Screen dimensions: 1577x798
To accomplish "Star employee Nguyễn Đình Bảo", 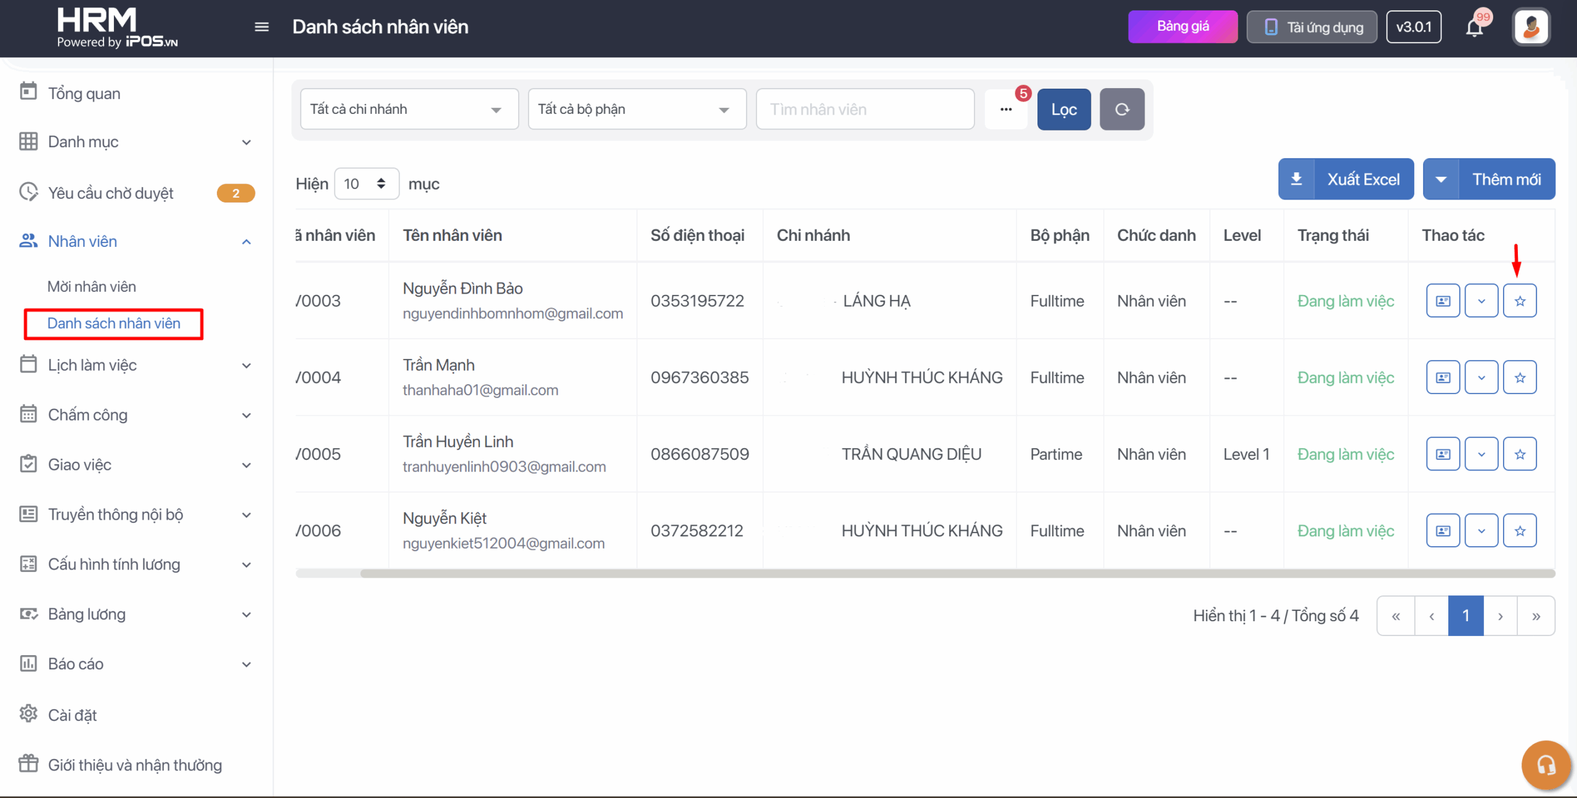I will click(1520, 301).
